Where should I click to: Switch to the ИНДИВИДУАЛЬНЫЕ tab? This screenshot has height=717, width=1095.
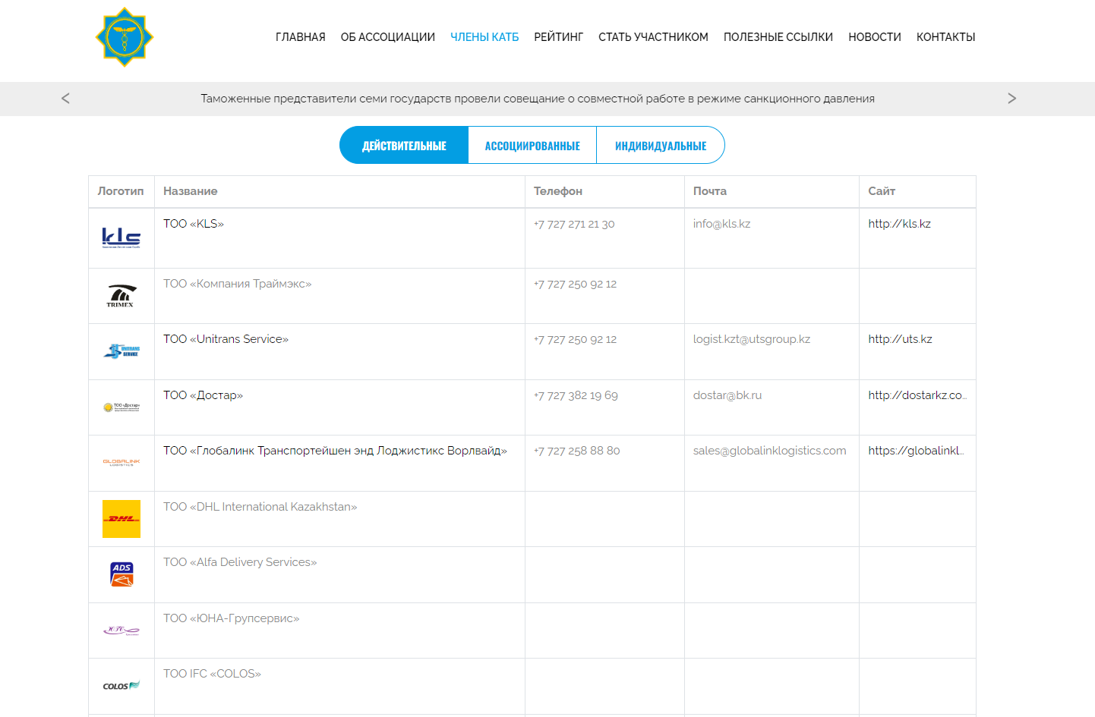661,145
